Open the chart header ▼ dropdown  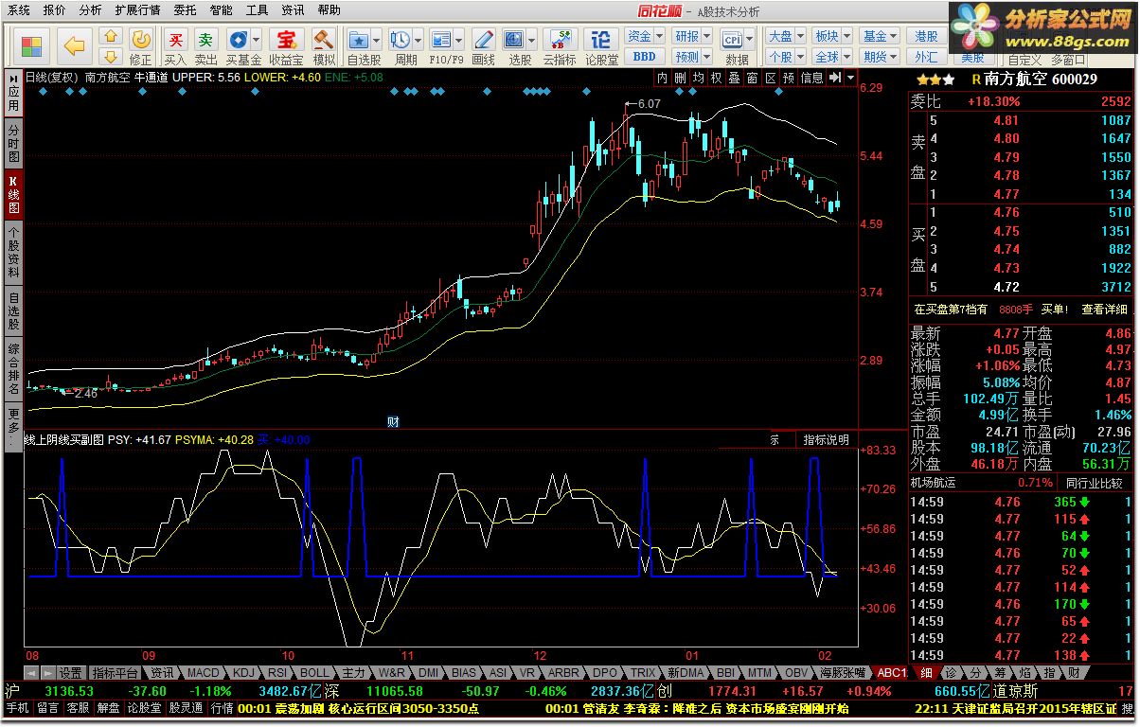(851, 78)
